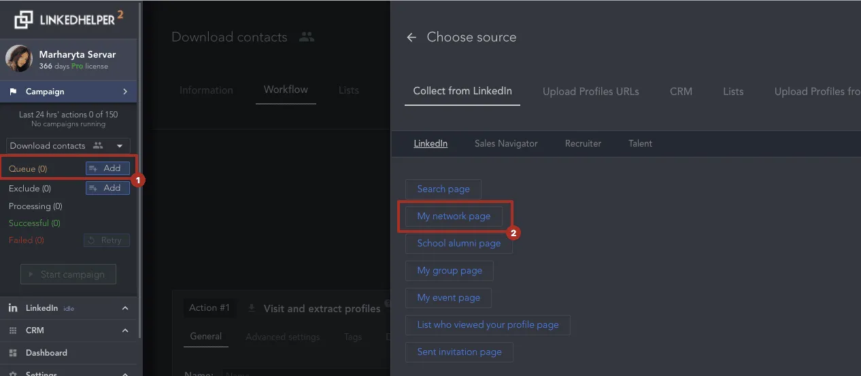Select the Sales Navigator sub-tab

506,144
